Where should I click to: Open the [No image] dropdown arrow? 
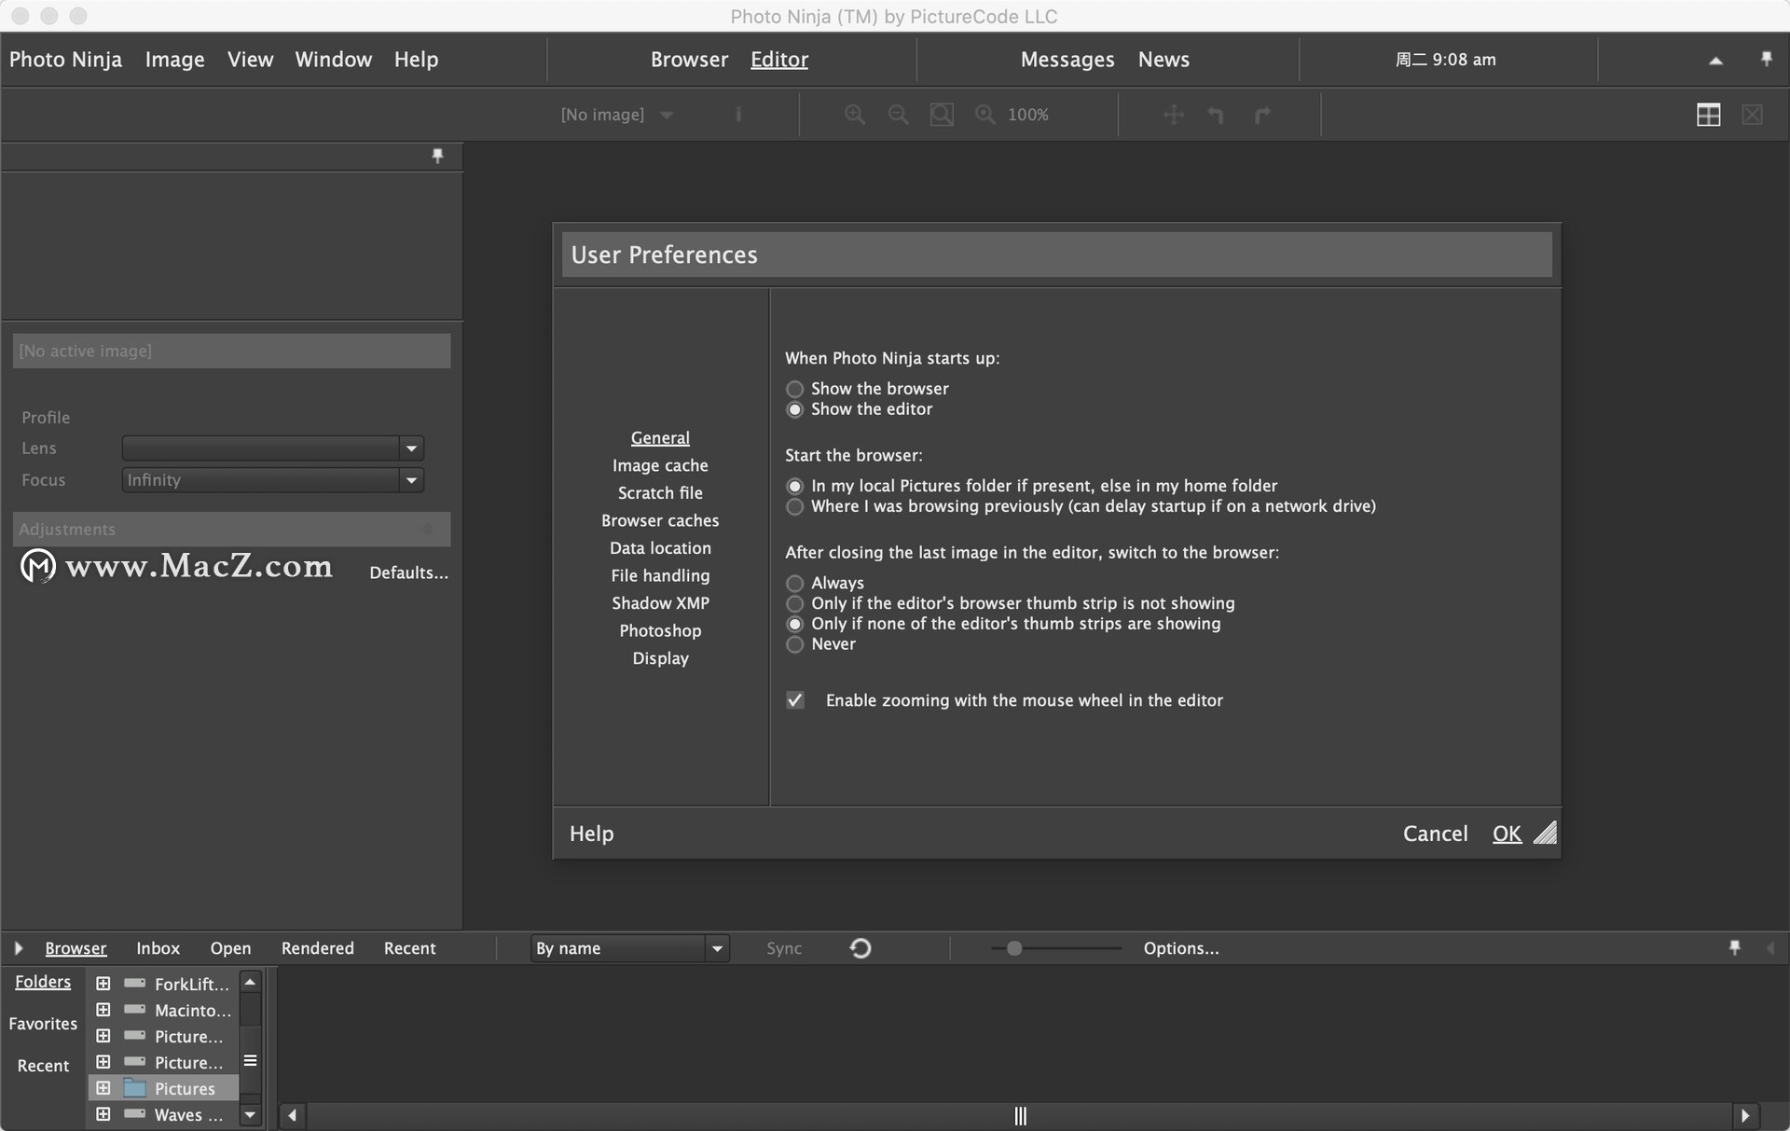tap(667, 116)
